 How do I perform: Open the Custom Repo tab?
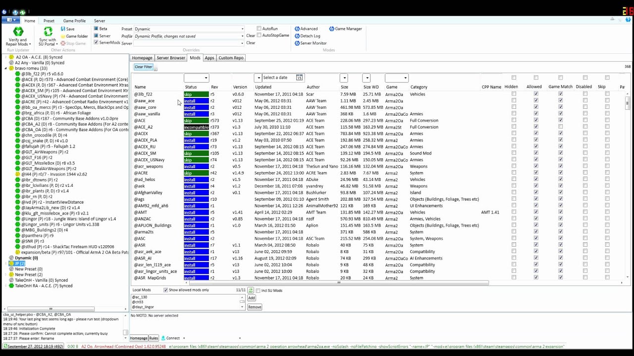(x=231, y=58)
